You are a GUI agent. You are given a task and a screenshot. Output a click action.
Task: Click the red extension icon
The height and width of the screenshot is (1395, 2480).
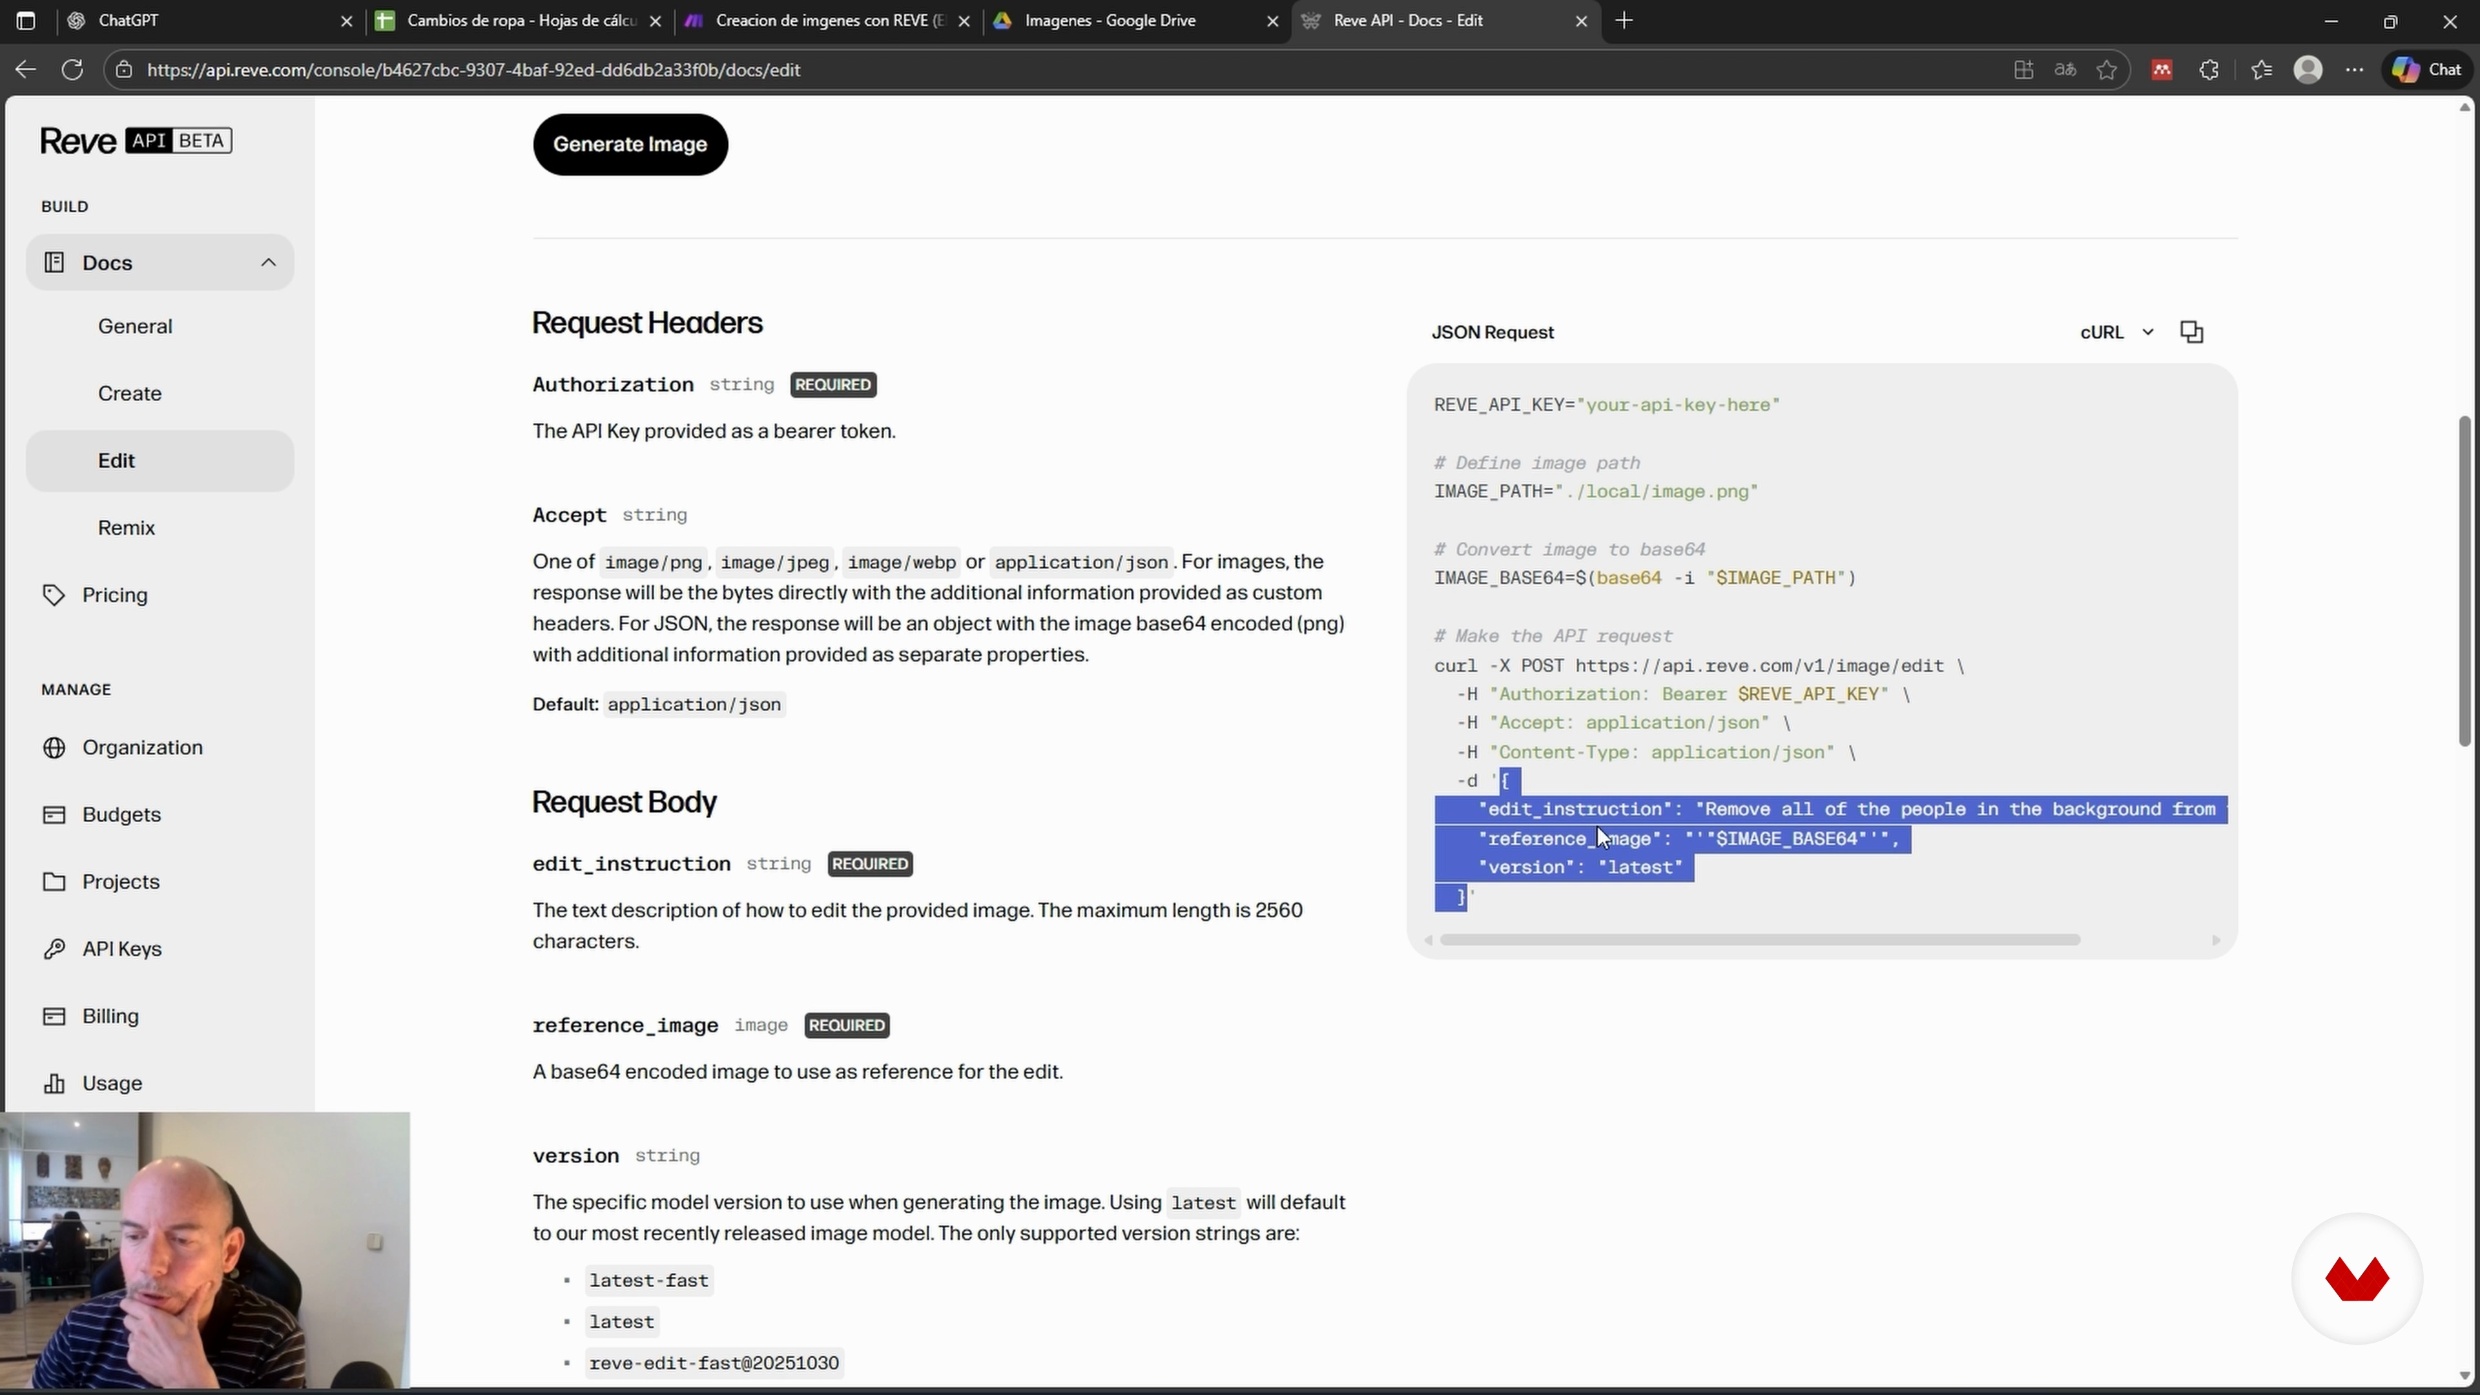coord(2162,69)
